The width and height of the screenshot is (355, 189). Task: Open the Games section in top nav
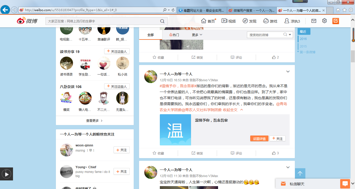click(x=270, y=21)
